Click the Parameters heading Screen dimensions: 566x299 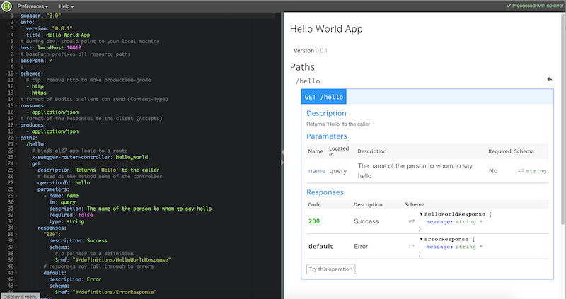point(327,136)
